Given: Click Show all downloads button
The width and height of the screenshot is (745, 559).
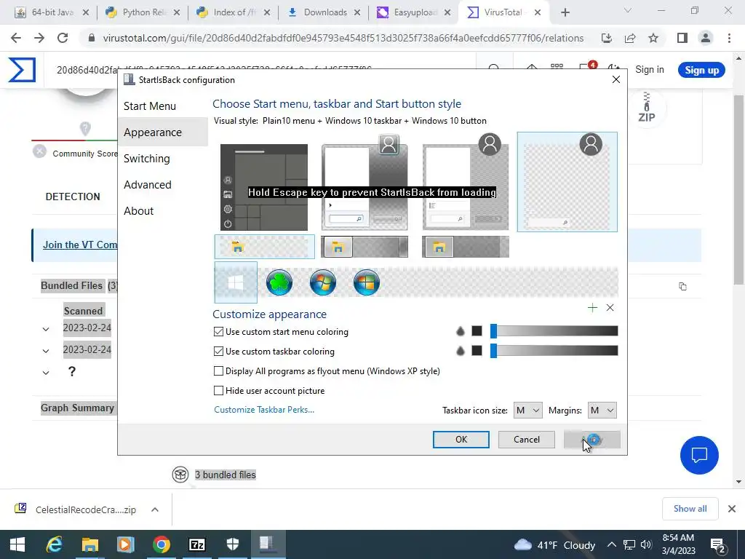Looking at the screenshot, I should click(690, 509).
